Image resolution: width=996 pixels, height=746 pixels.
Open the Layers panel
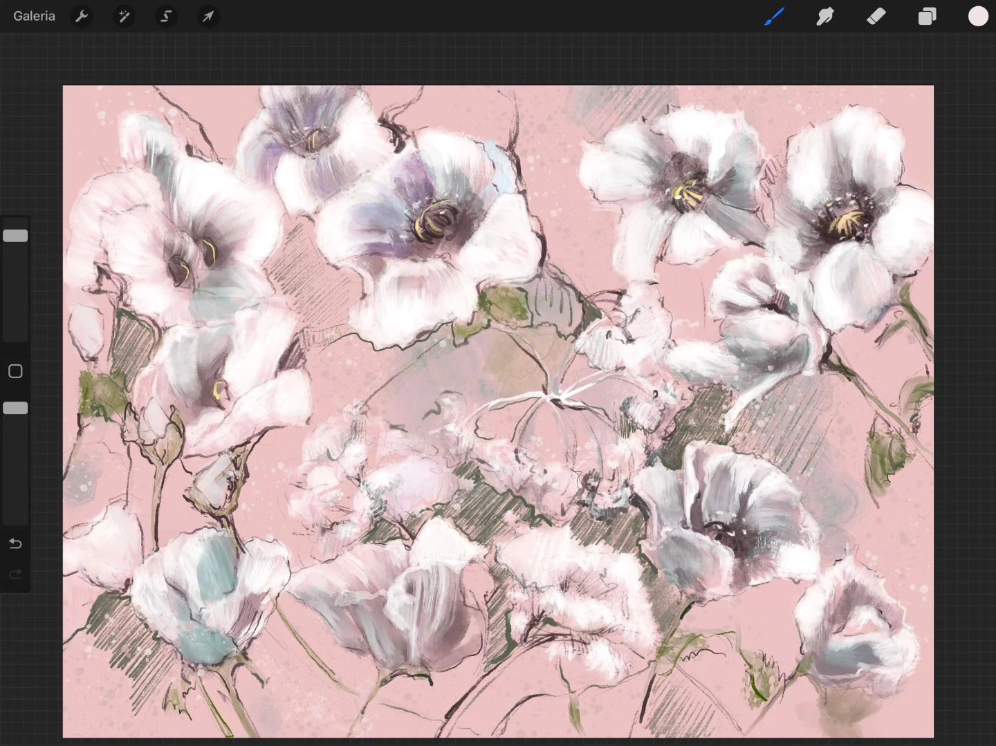(927, 16)
